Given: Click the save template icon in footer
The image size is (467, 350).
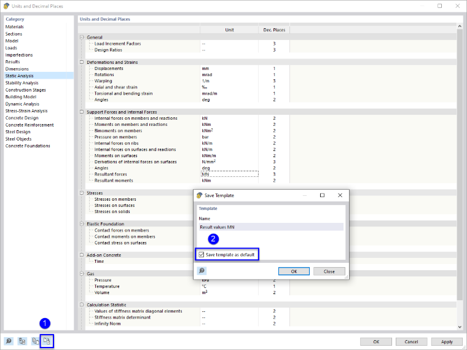Looking at the screenshot, I should (47, 341).
